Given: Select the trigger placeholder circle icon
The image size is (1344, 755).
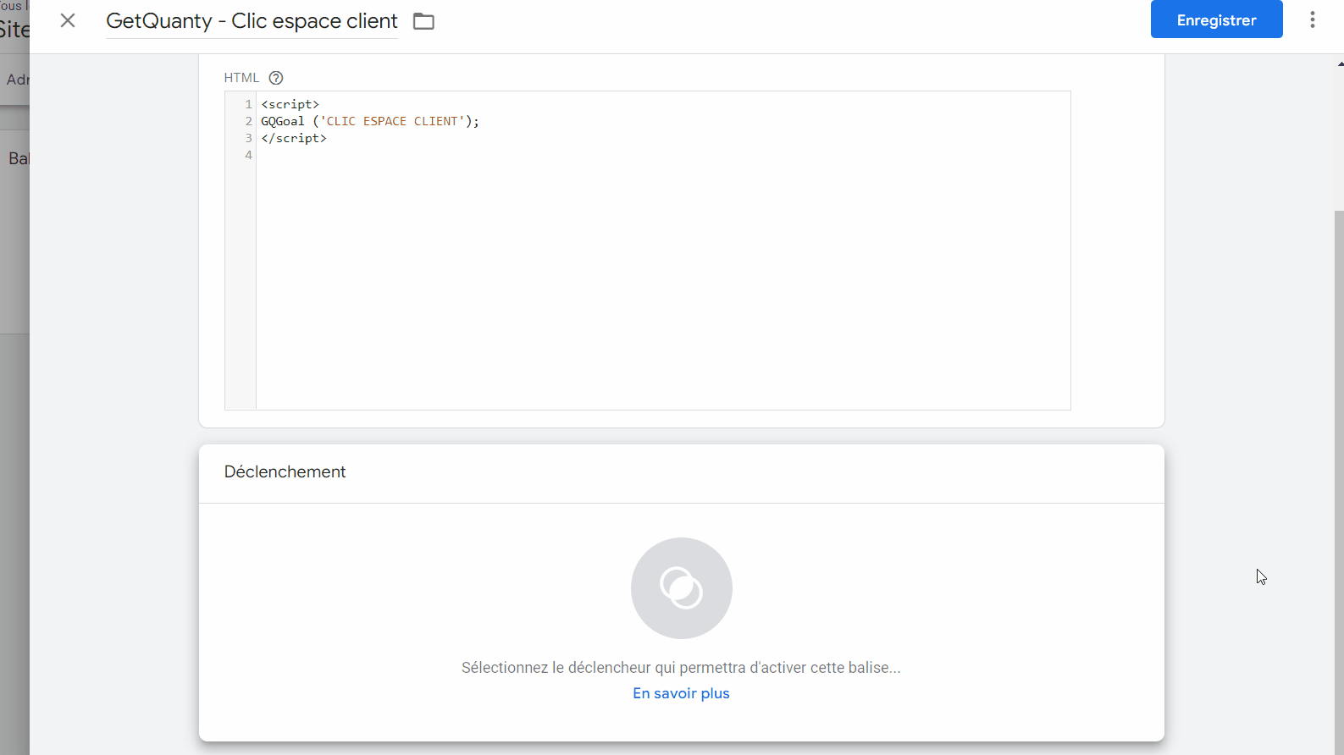Looking at the screenshot, I should [x=681, y=588].
